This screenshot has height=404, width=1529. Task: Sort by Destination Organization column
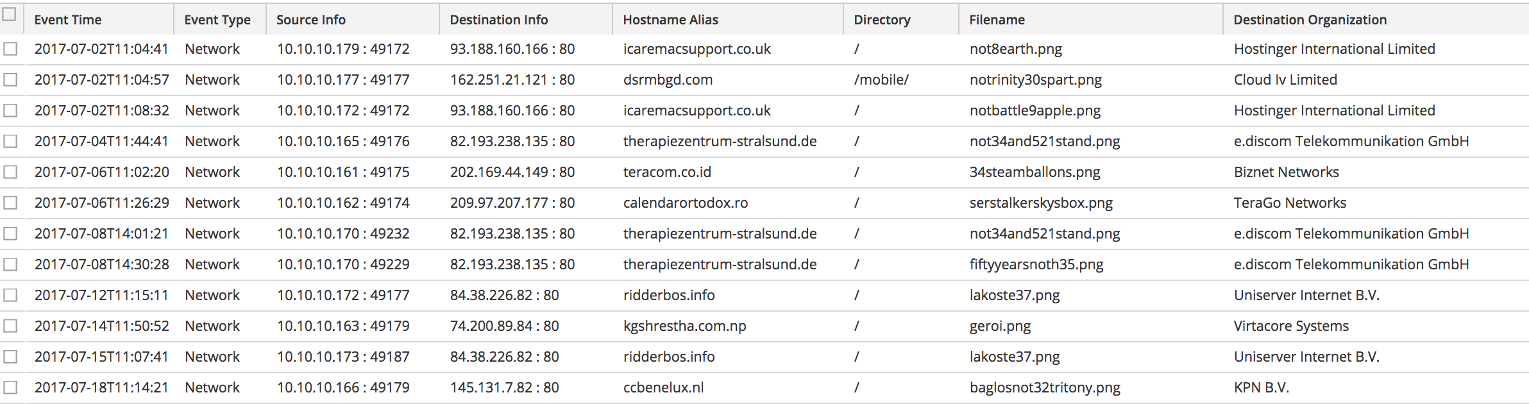pyautogui.click(x=1310, y=20)
